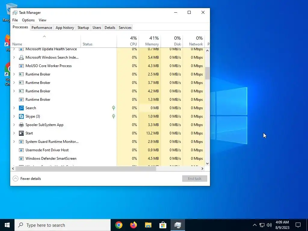The width and height of the screenshot is (308, 231).
Task: Click the MoUSO Core Worker Process icon
Action: tap(21, 66)
